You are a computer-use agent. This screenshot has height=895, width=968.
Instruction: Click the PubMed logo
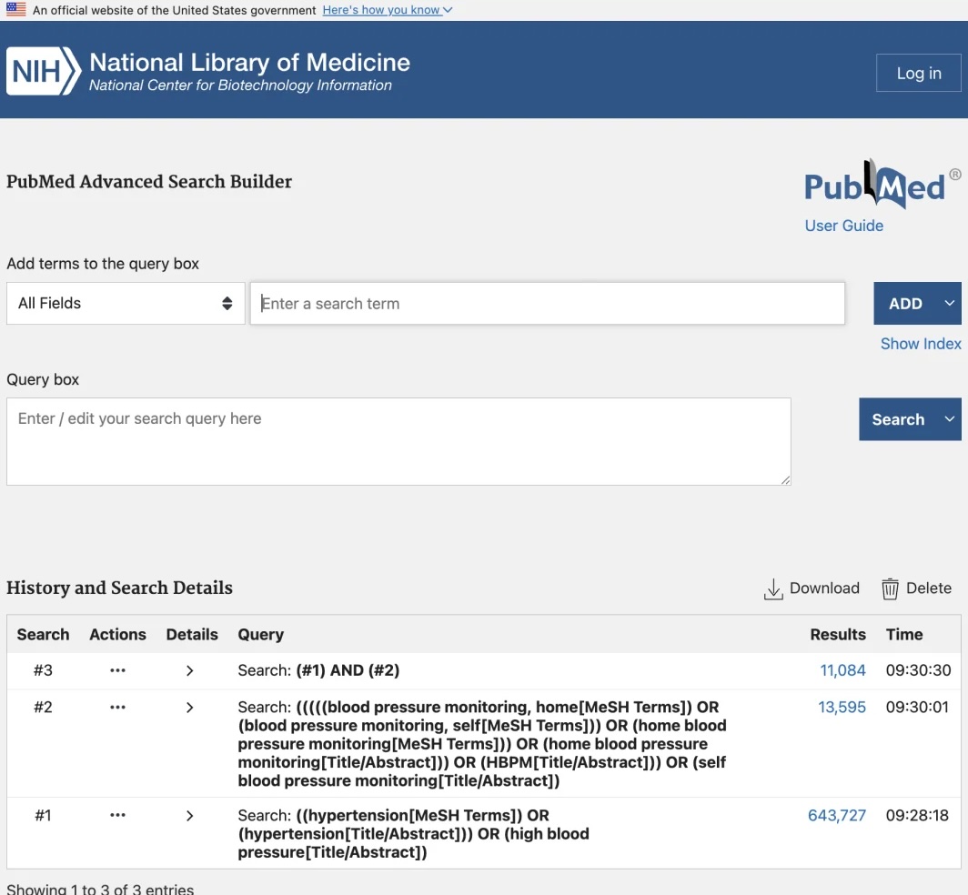pos(882,184)
